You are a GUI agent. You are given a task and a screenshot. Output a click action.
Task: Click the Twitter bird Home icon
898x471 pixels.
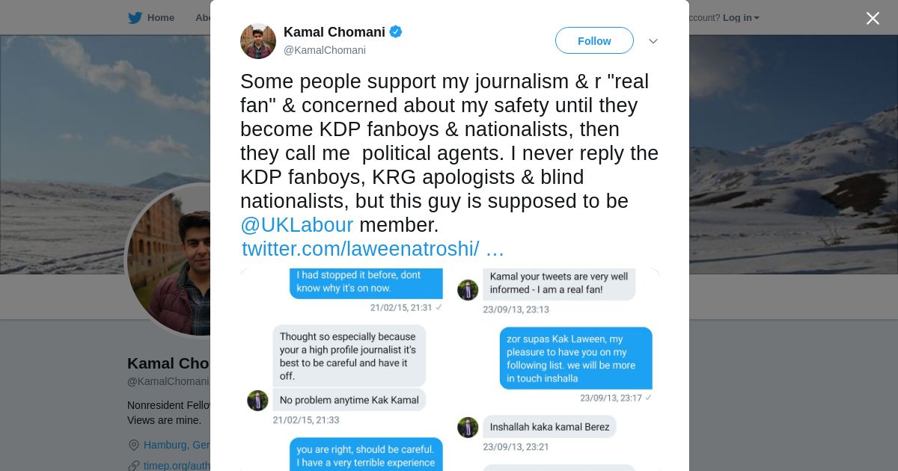click(135, 18)
